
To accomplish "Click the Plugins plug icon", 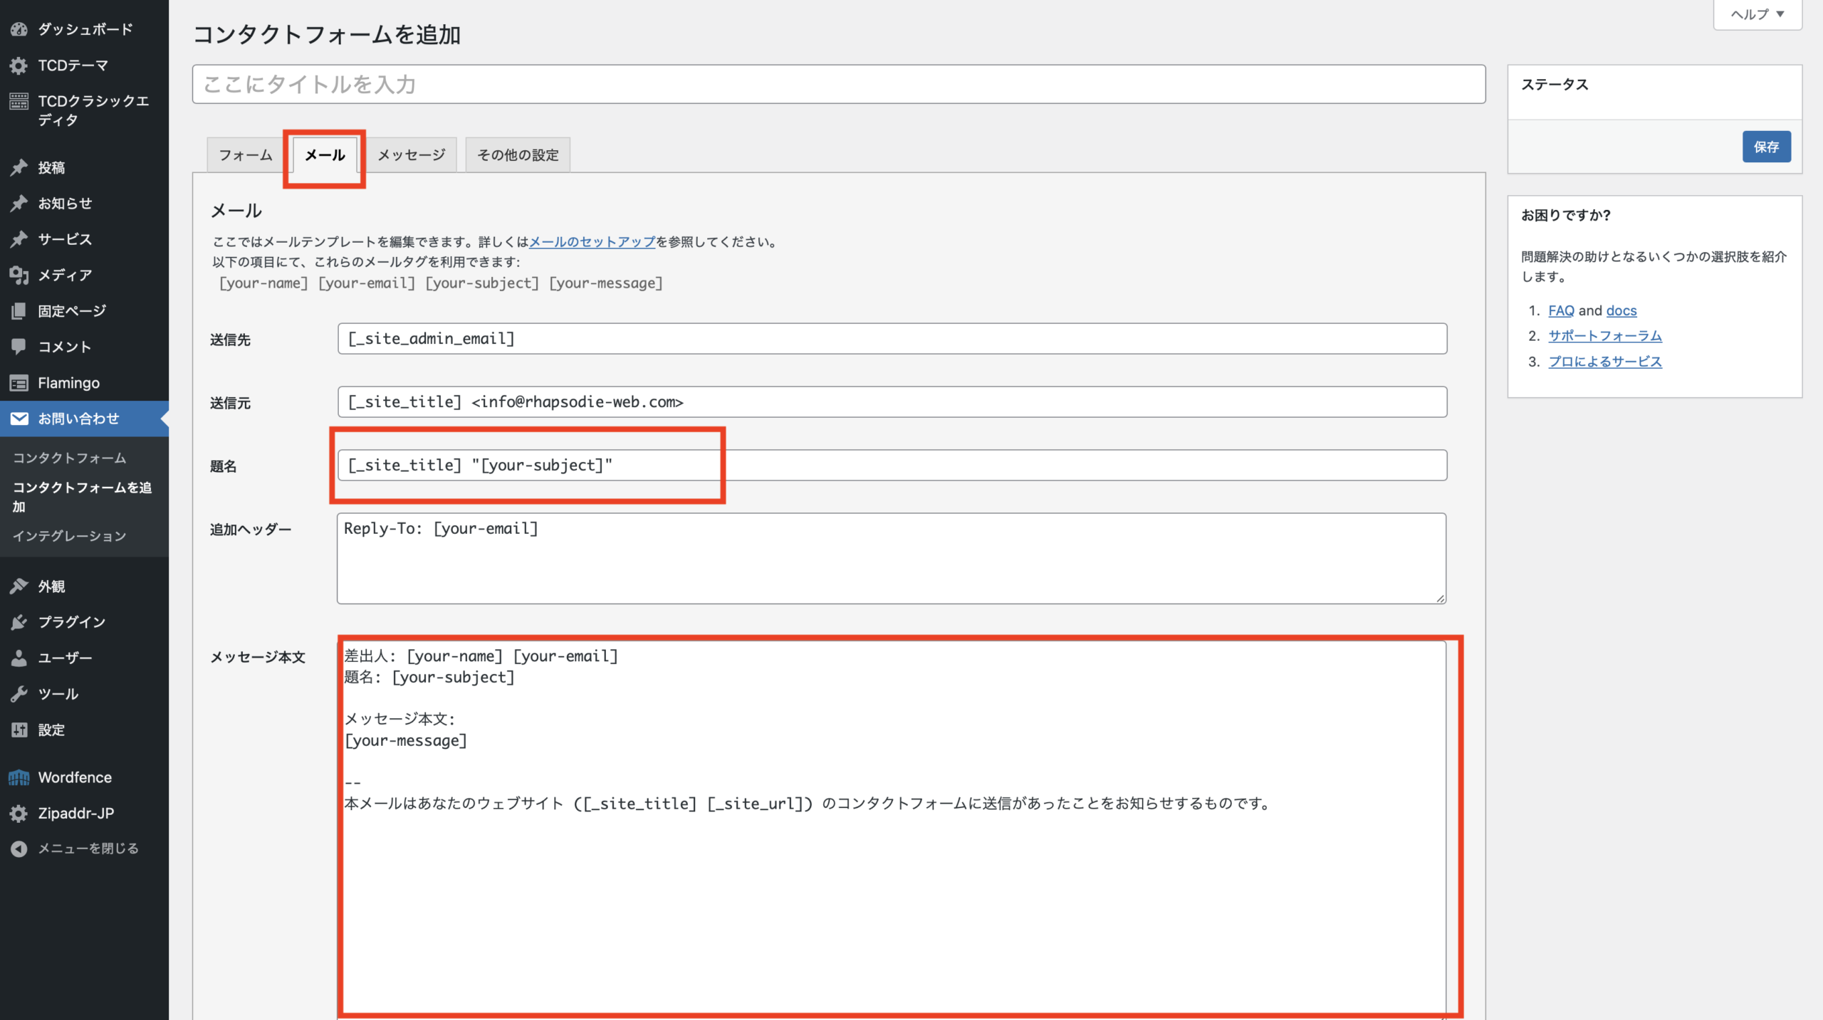I will point(19,622).
